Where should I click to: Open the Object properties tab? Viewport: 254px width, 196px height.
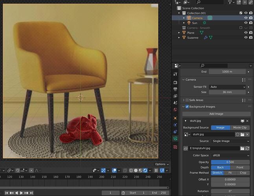(175, 118)
